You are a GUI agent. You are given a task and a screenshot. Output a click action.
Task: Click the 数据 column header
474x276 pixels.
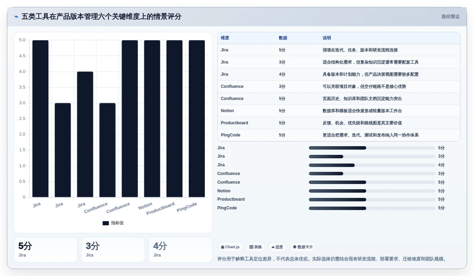(283, 38)
